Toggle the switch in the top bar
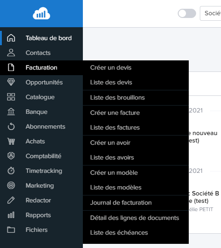The height and width of the screenshot is (248, 221). click(x=187, y=13)
